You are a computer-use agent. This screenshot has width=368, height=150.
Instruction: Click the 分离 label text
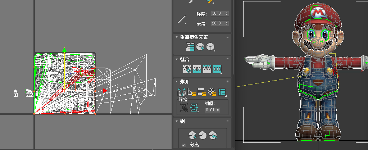click(x=194, y=145)
